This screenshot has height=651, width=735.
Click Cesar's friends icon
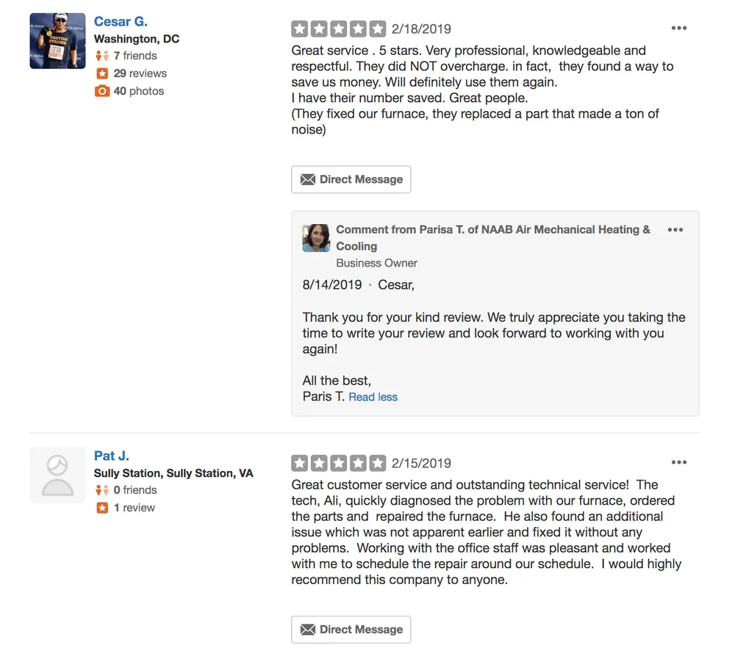tap(102, 56)
